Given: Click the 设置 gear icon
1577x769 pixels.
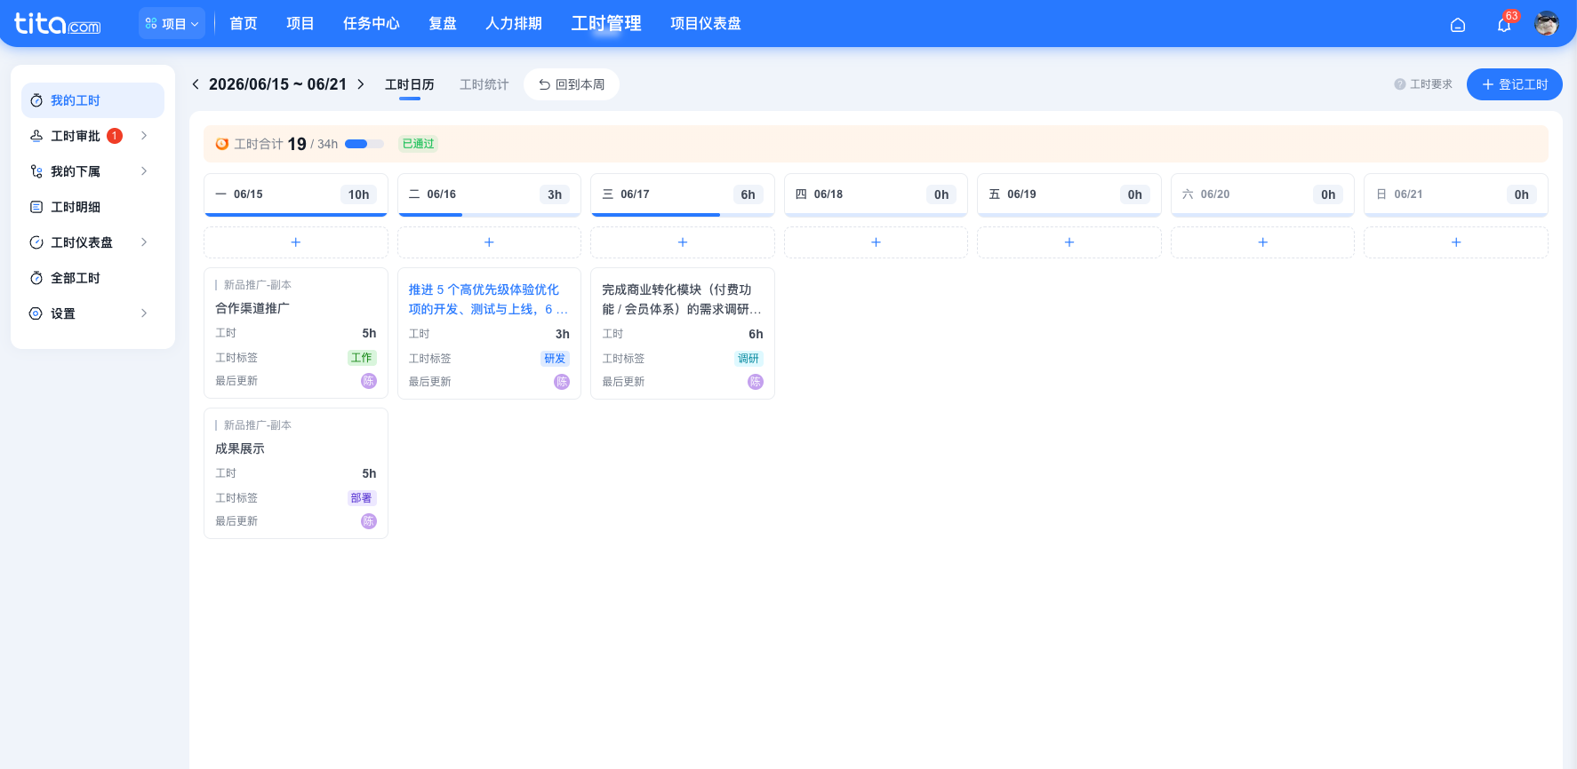Looking at the screenshot, I should [36, 313].
